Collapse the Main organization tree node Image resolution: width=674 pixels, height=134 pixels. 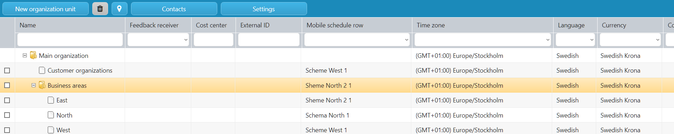pos(25,55)
